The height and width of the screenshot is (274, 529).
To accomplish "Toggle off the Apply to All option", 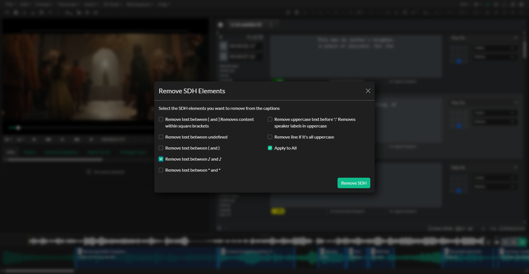I will 270,148.
